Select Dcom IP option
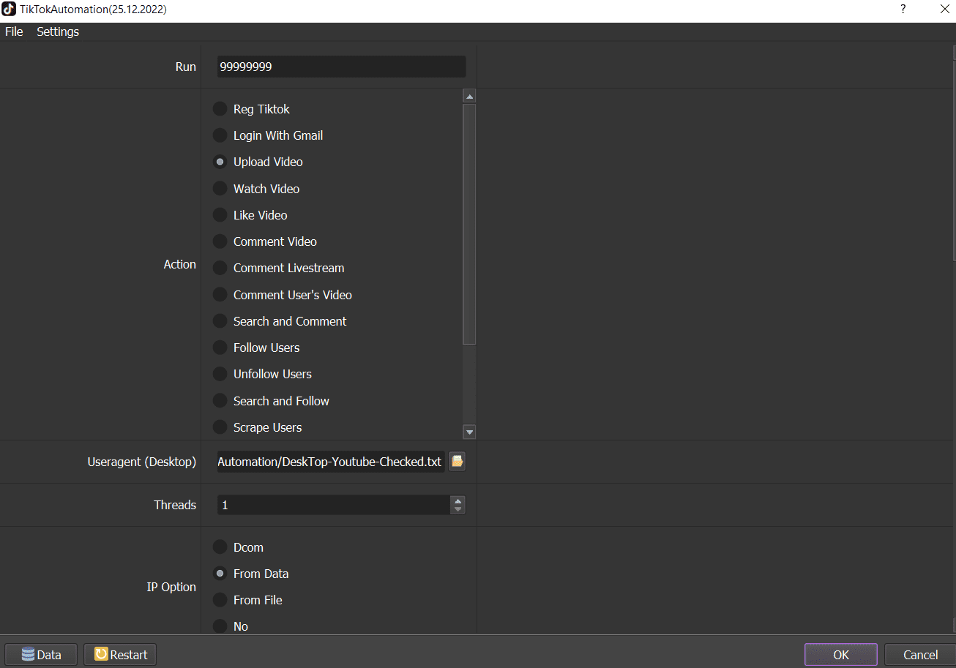 coord(238,547)
